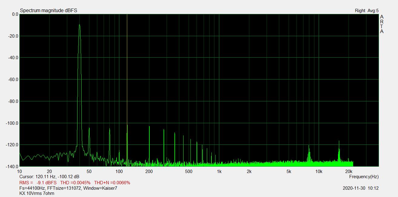The height and width of the screenshot is (197, 398).
Task: Click the '0.0' y-axis label
Action: [x=15, y=14]
